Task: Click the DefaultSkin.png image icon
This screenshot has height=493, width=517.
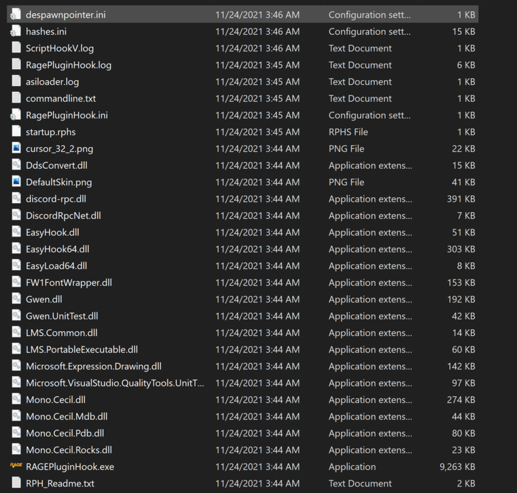Action: (x=16, y=182)
